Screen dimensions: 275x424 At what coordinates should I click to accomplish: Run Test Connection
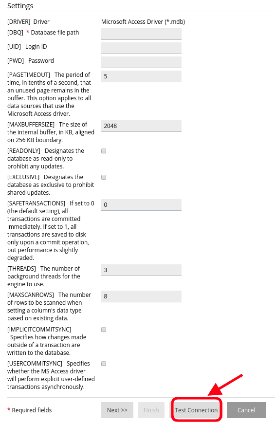click(x=196, y=410)
